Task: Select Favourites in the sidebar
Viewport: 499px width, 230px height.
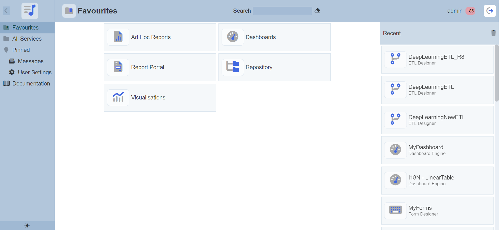Action: click(x=25, y=28)
